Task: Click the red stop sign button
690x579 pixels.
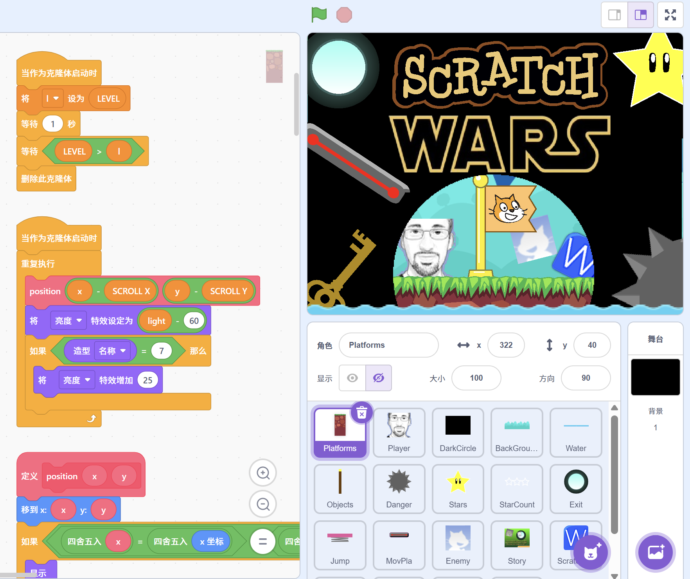Action: pyautogui.click(x=344, y=15)
